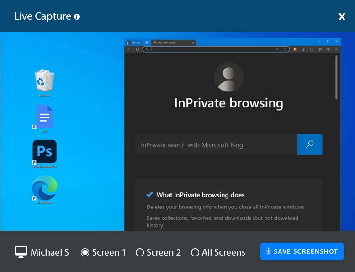Select the Screen 1 radio button
The width and height of the screenshot is (355, 272).
[x=85, y=252]
